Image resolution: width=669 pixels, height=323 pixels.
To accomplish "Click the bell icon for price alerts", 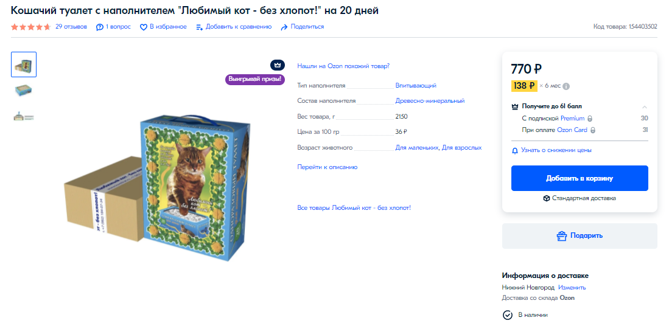I will tap(515, 150).
